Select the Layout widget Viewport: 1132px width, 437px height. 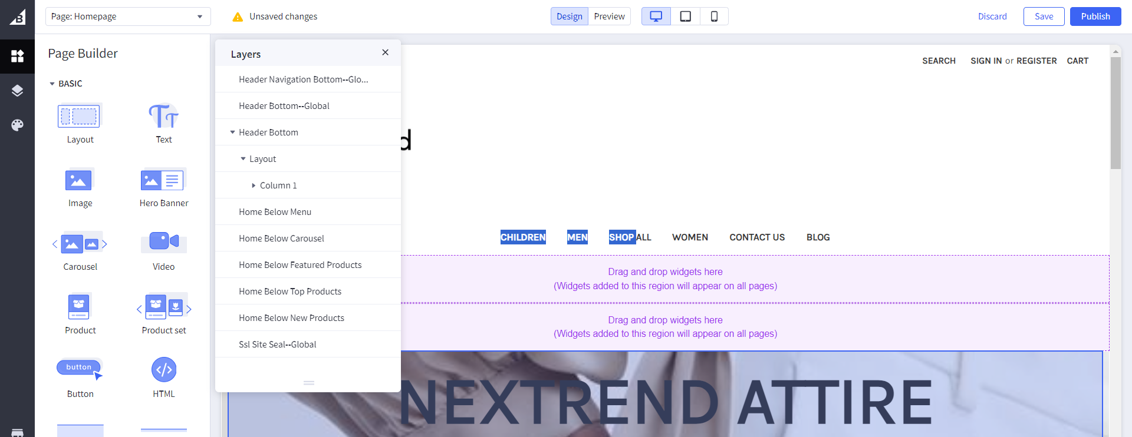coord(80,124)
